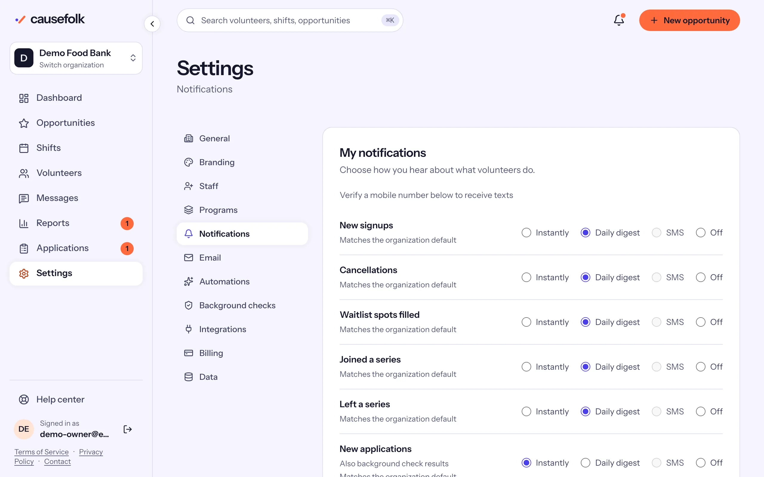The image size is (764, 477).
Task: Click the Branding palette icon
Action: 189,162
